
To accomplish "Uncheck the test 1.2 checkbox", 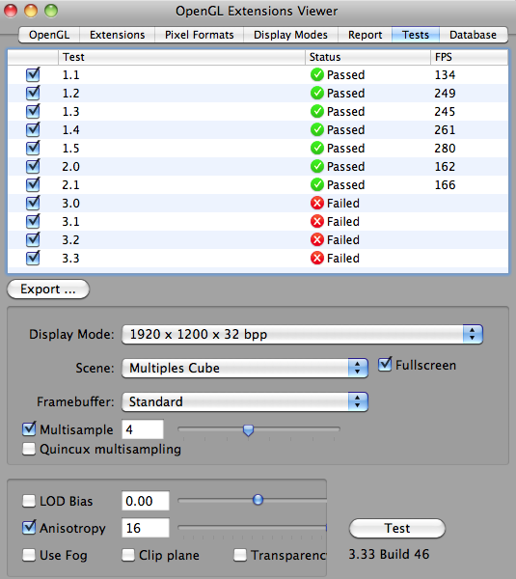I will [x=33, y=93].
